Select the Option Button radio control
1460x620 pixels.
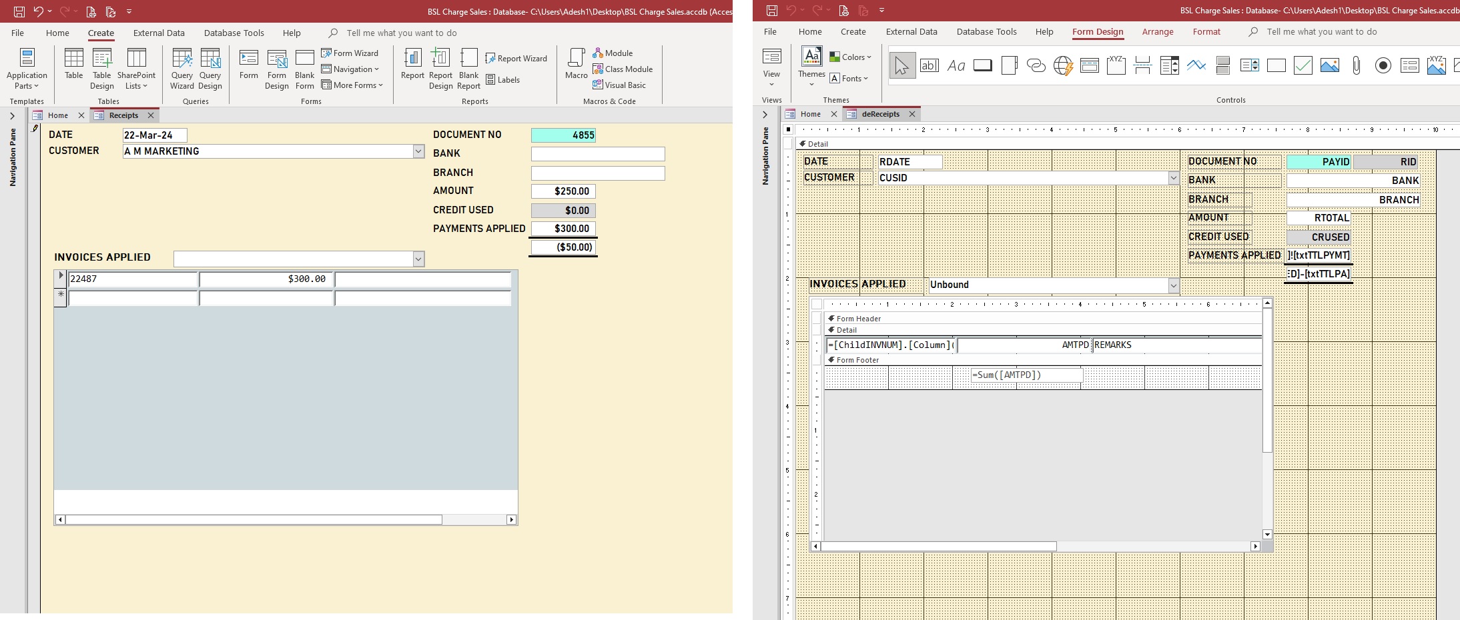click(x=1383, y=65)
